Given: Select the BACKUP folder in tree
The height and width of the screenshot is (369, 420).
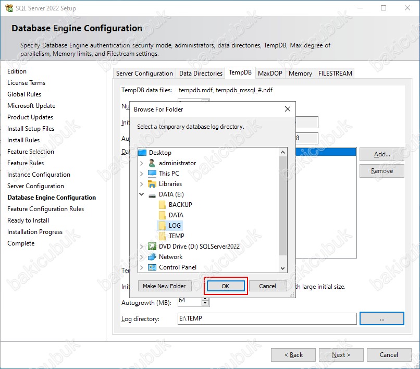Looking at the screenshot, I should pyautogui.click(x=180, y=205).
